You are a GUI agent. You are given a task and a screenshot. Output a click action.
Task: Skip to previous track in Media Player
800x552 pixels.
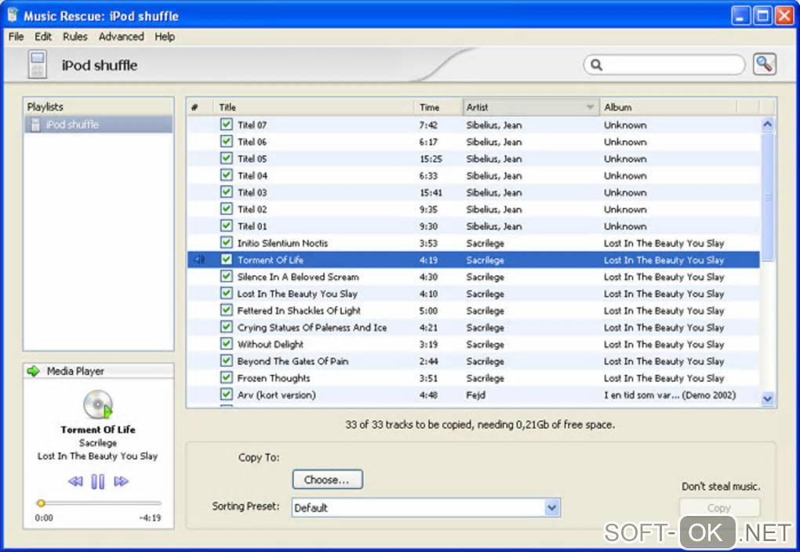pos(75,481)
